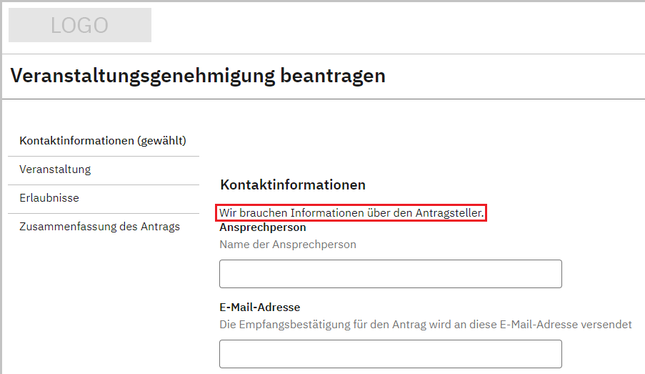Click the page title Veranstaltungsgenehmigung beantragen
Image resolution: width=645 pixels, height=374 pixels.
tap(198, 76)
